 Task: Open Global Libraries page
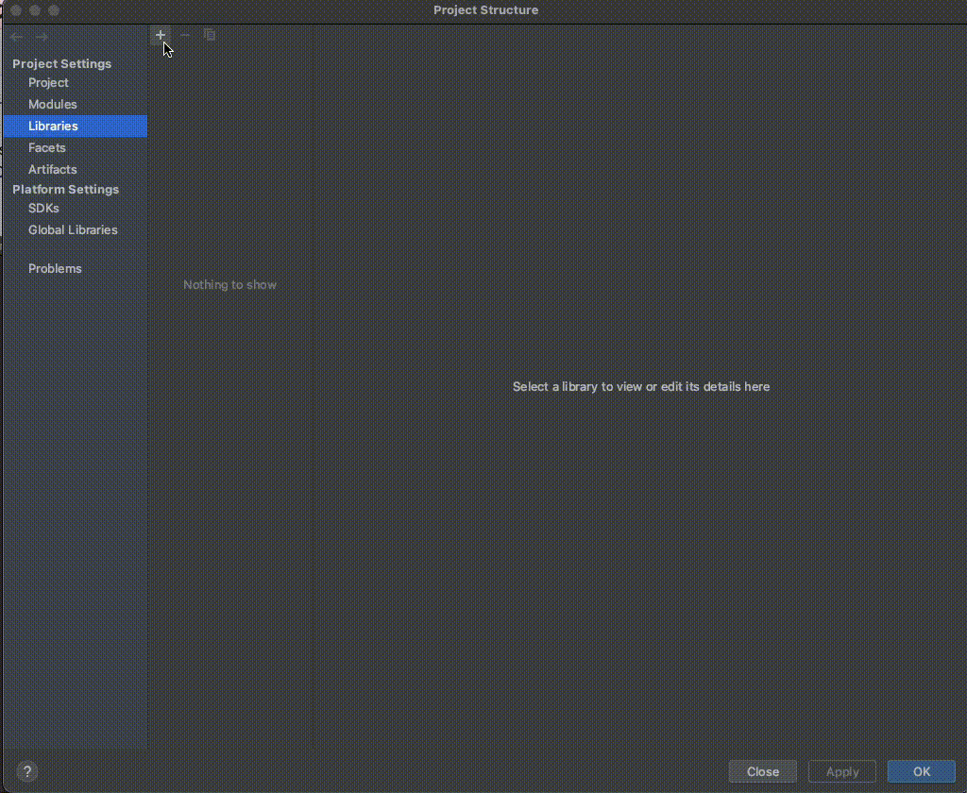[73, 229]
